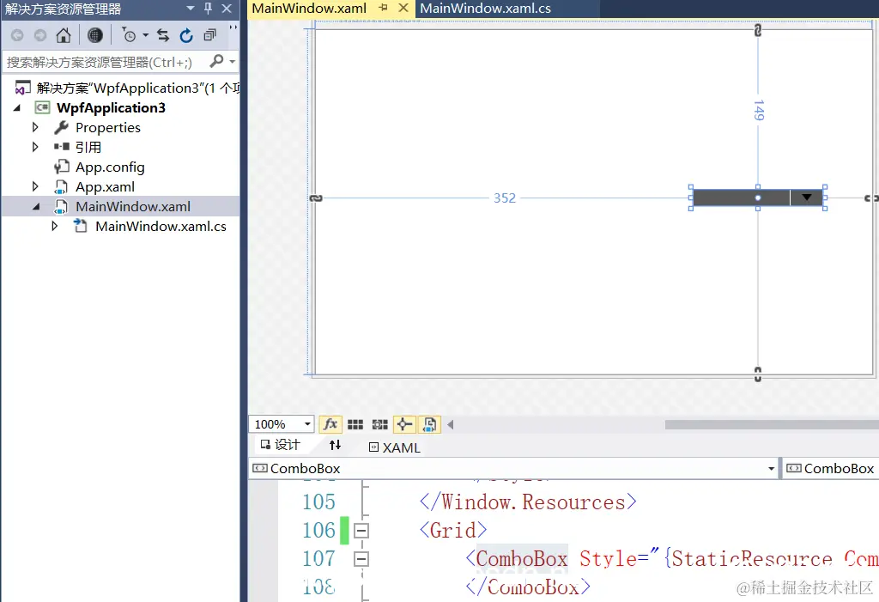
Task: Collapse the Grid code block at line 106
Action: [361, 530]
